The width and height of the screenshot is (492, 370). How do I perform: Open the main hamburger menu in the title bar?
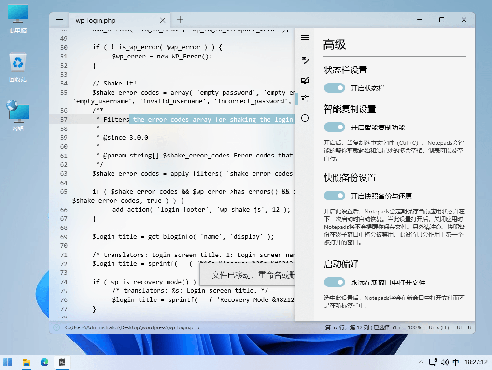[x=59, y=20]
